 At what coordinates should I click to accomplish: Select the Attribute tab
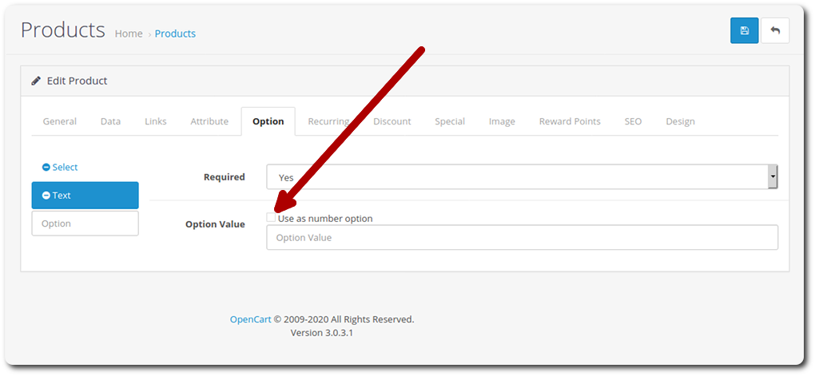(x=209, y=121)
